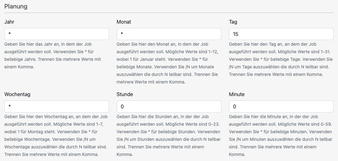Click the description under the Monat field
The height and width of the screenshot is (161, 338).
pos(167,63)
